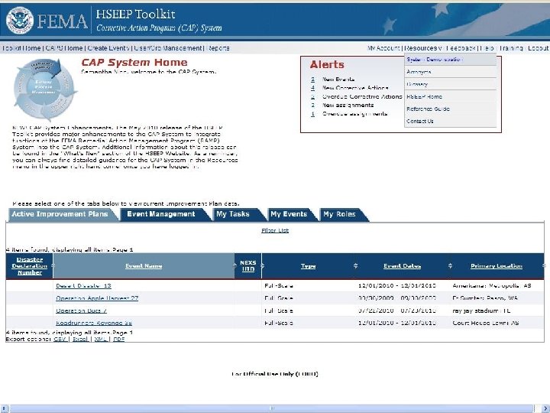The image size is (550, 413).
Task: Expand the Resources dropdown menu
Action: click(423, 48)
